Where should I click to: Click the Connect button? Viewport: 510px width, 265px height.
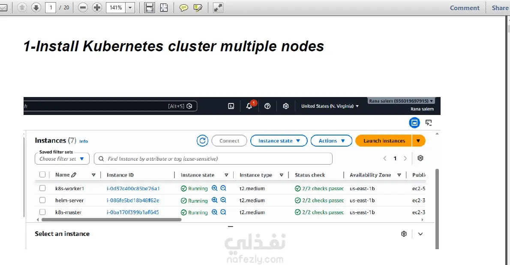click(229, 141)
